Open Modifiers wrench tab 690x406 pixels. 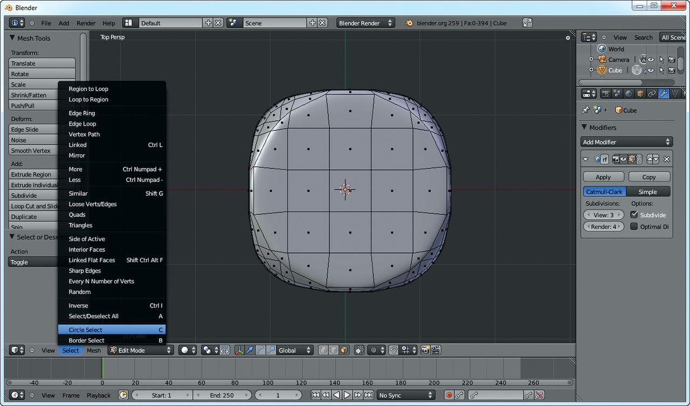point(664,94)
